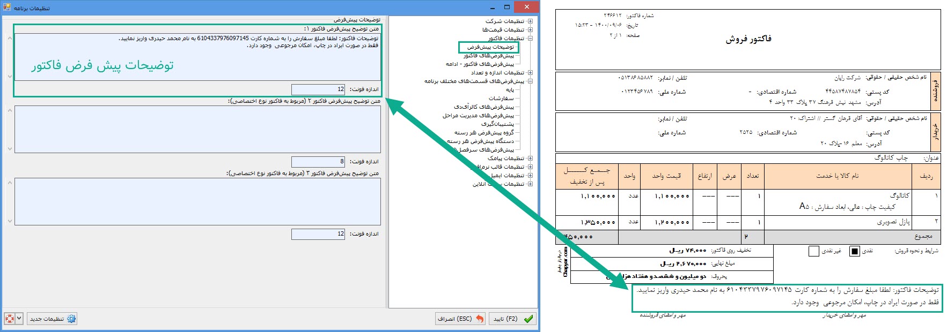Confirm with the تایید (F2) button

[513, 319]
